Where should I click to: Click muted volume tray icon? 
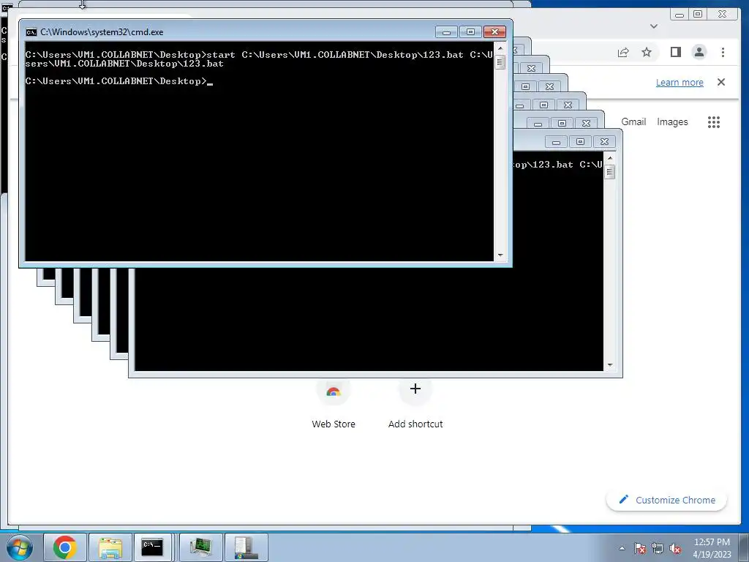[675, 548]
